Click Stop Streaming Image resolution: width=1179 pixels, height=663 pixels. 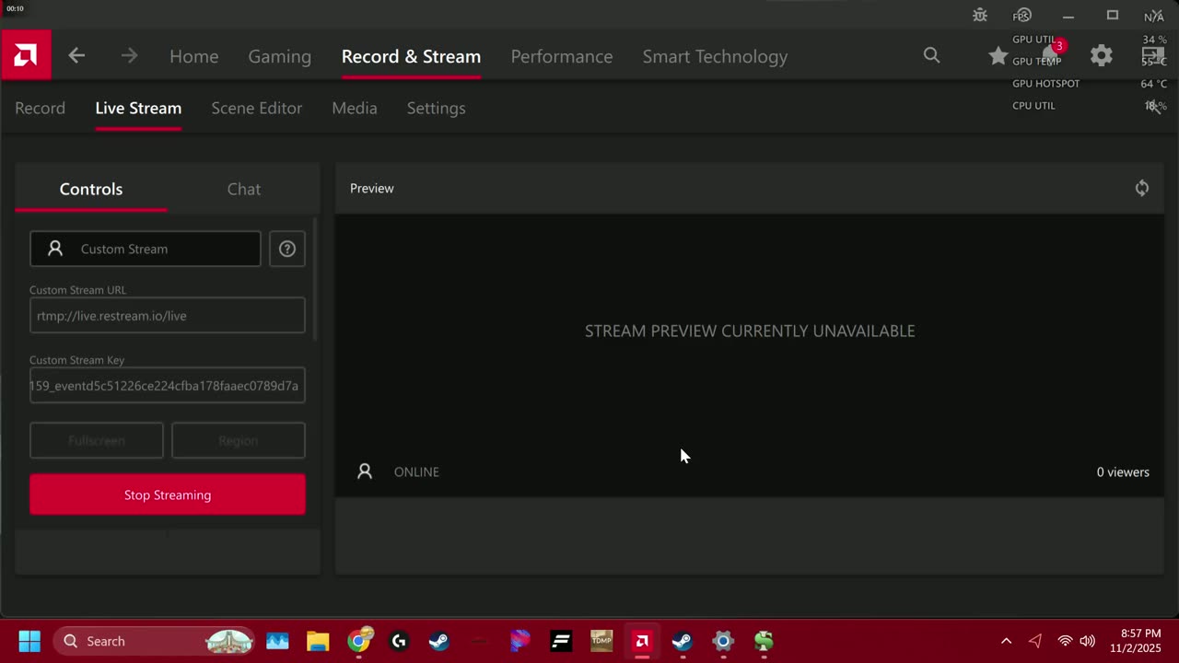[168, 494]
